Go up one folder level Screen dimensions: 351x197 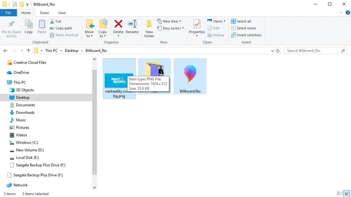coord(29,51)
